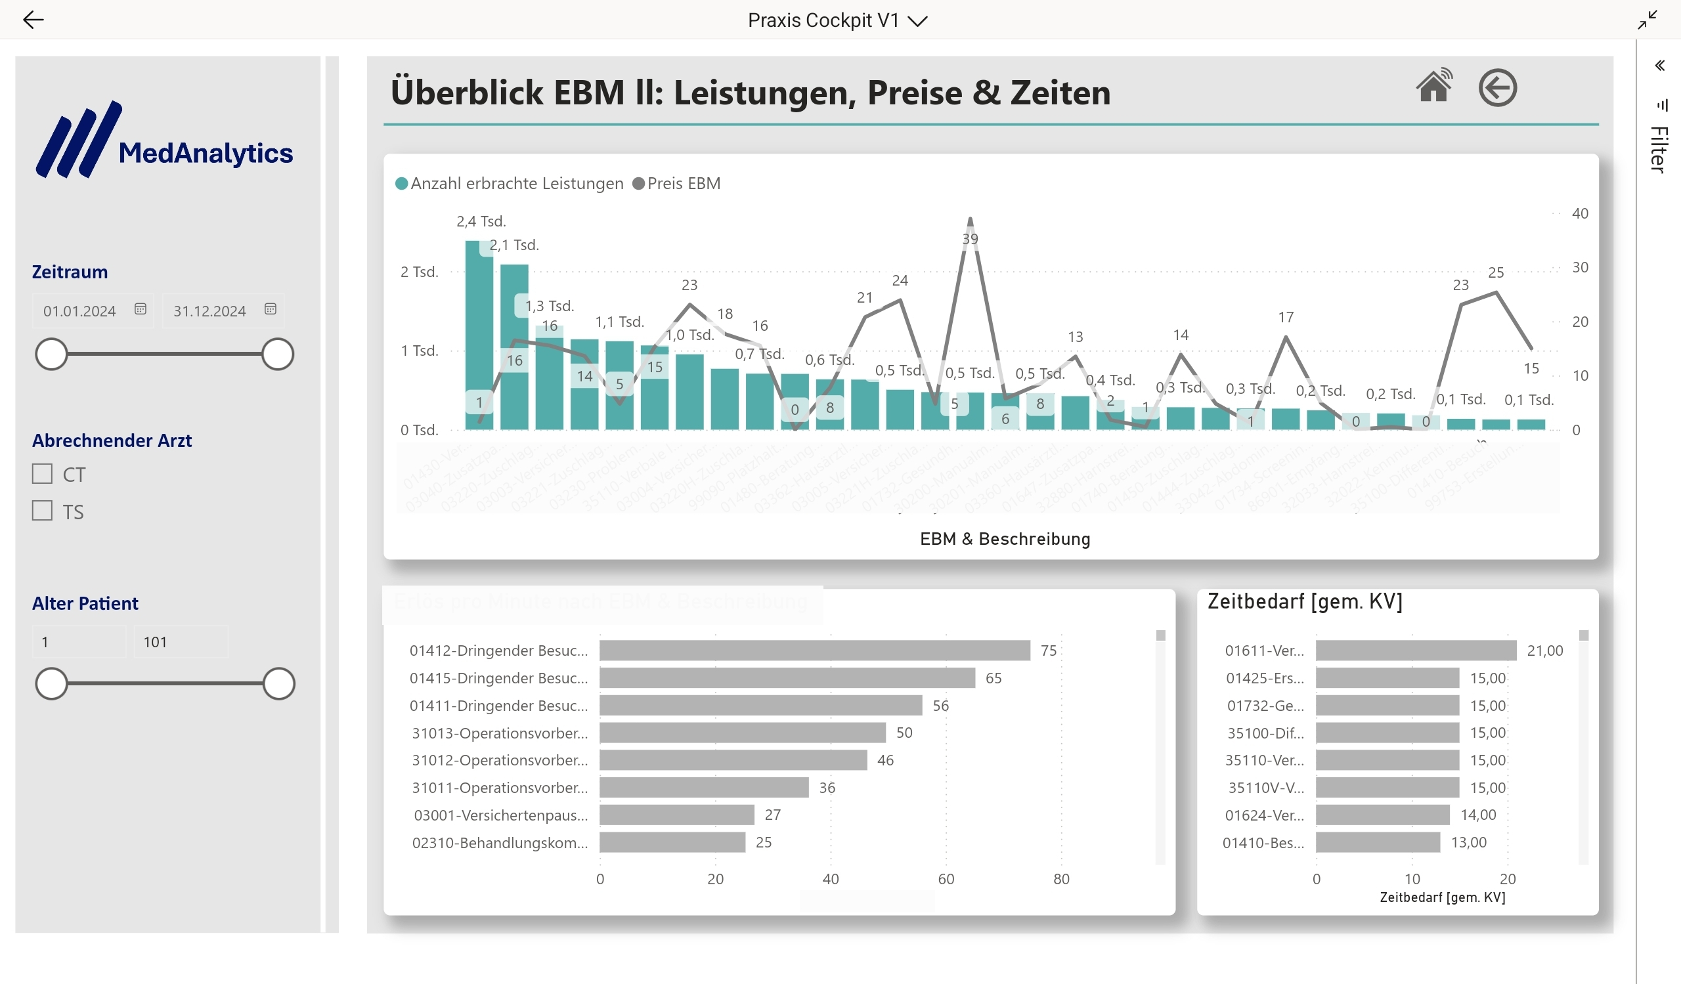Click the minimum age field showing 1

click(x=79, y=642)
